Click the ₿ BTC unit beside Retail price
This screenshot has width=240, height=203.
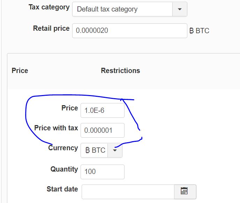tap(199, 31)
